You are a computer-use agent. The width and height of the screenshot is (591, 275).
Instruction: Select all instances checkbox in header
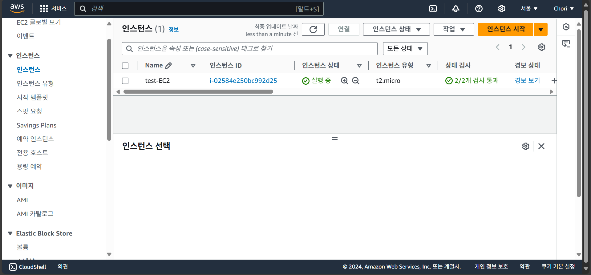[x=125, y=66]
